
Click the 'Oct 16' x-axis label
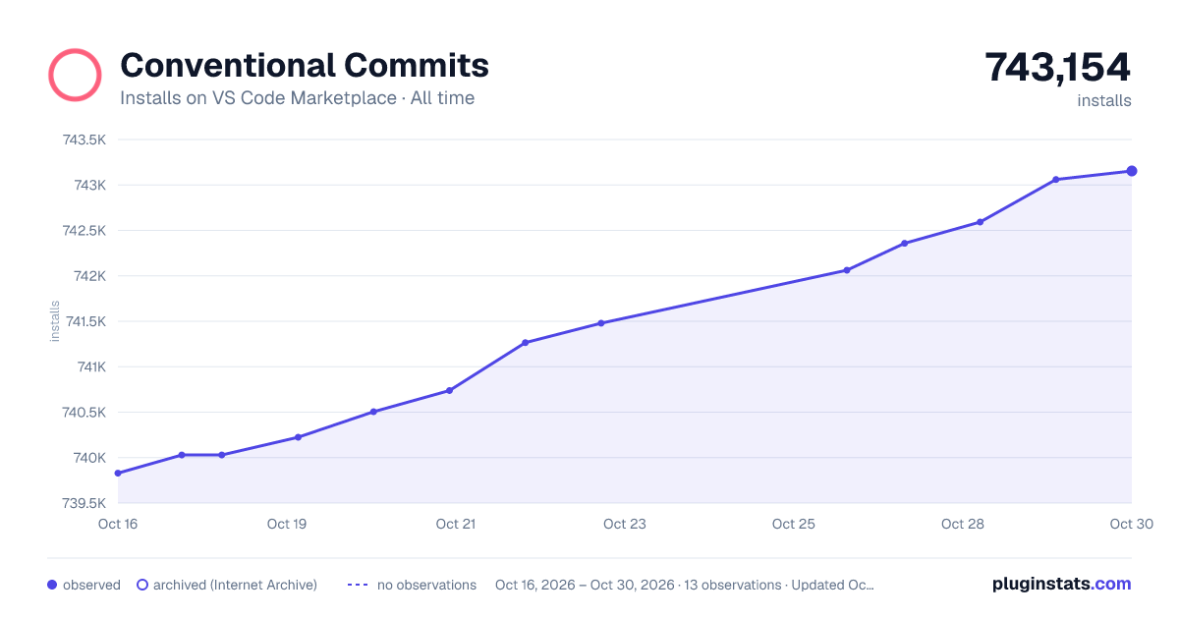tap(118, 524)
